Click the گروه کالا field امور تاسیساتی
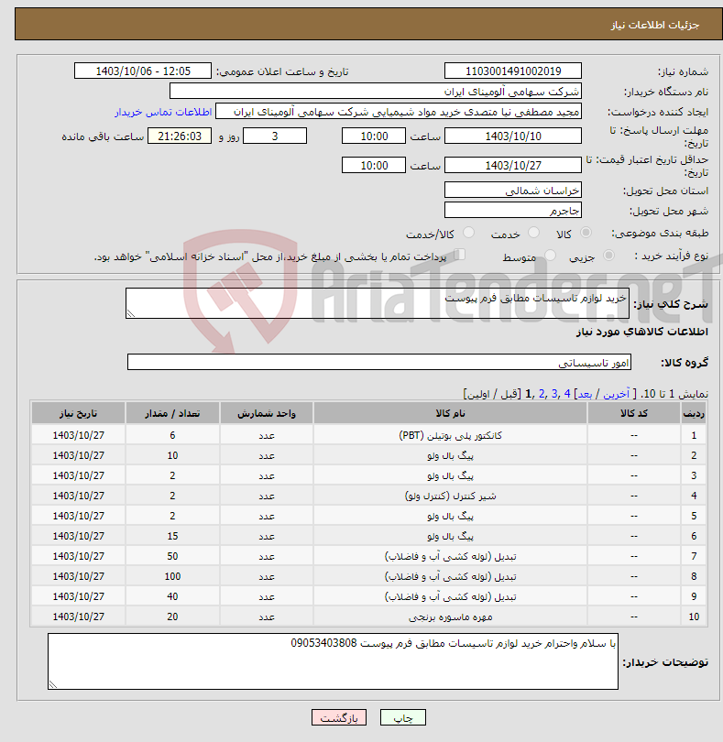 [x=379, y=362]
